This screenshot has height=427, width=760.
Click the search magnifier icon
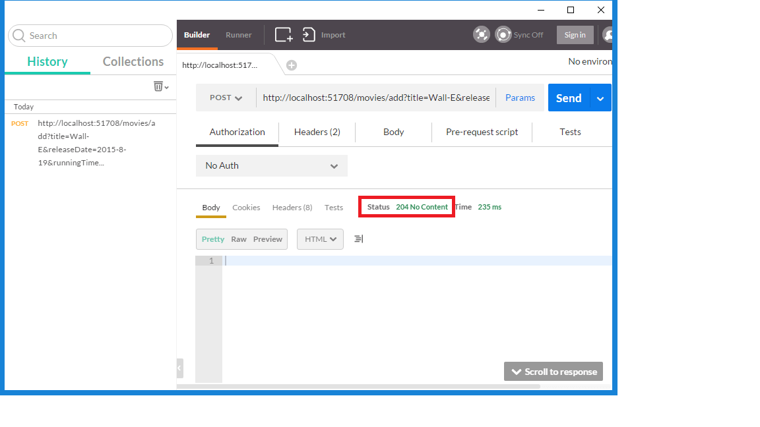(18, 35)
